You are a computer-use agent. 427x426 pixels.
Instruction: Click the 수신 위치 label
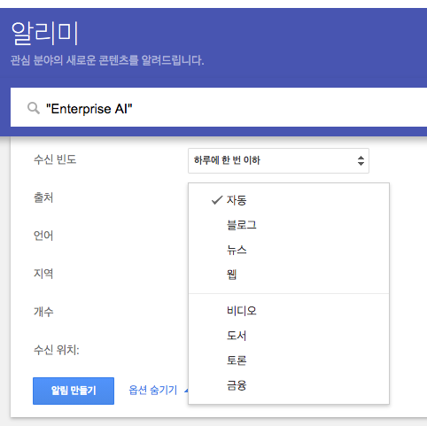[57, 350]
